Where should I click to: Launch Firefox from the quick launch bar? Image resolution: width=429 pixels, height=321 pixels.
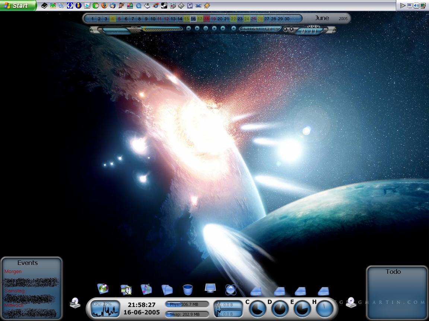[x=104, y=6]
